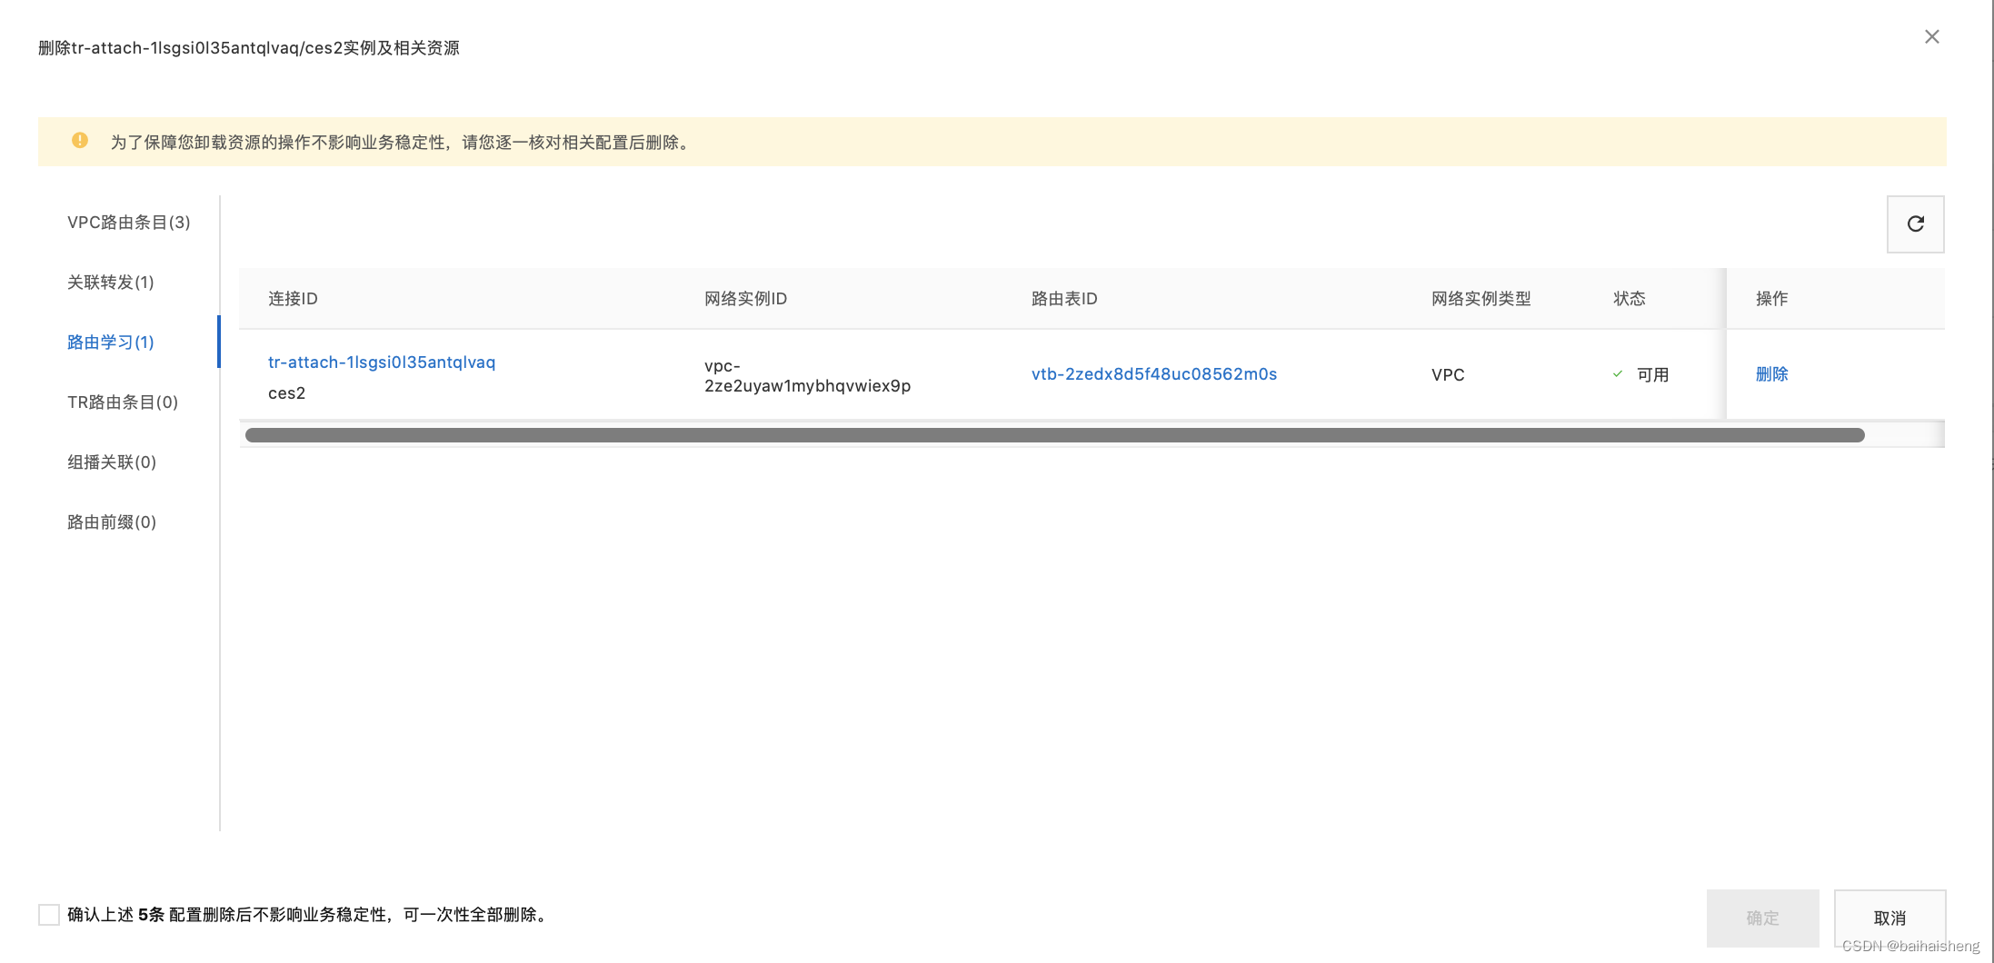1994x963 pixels.
Task: Click 删除 link in the table row
Action: [1771, 374]
